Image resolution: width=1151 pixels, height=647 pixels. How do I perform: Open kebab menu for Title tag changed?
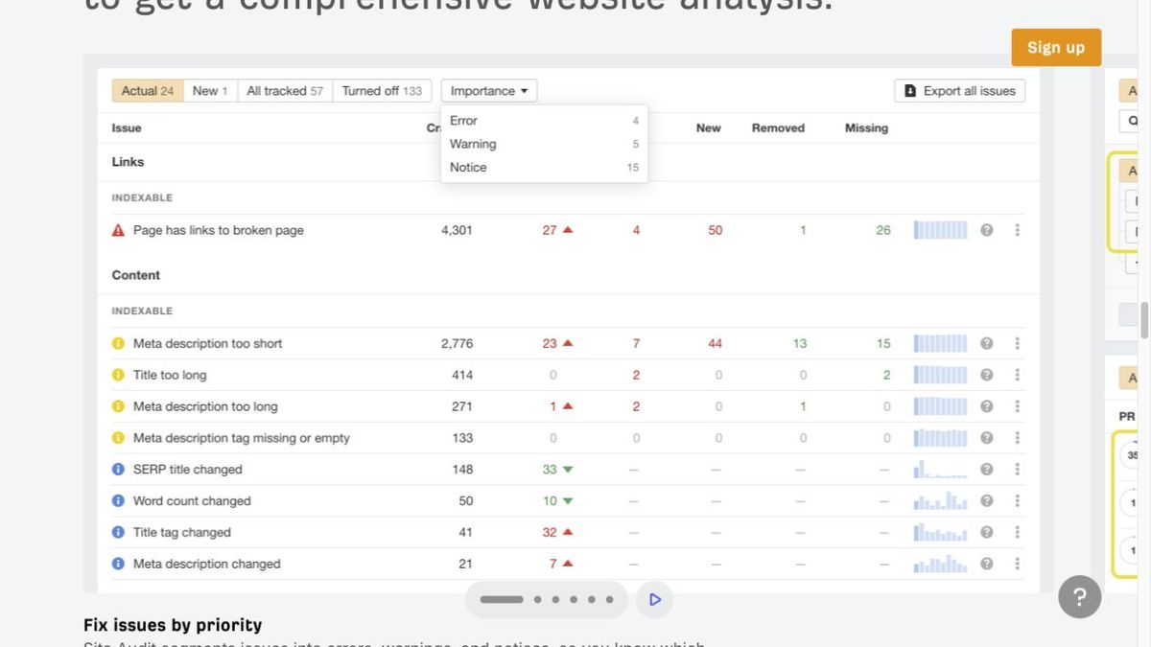tap(1017, 532)
